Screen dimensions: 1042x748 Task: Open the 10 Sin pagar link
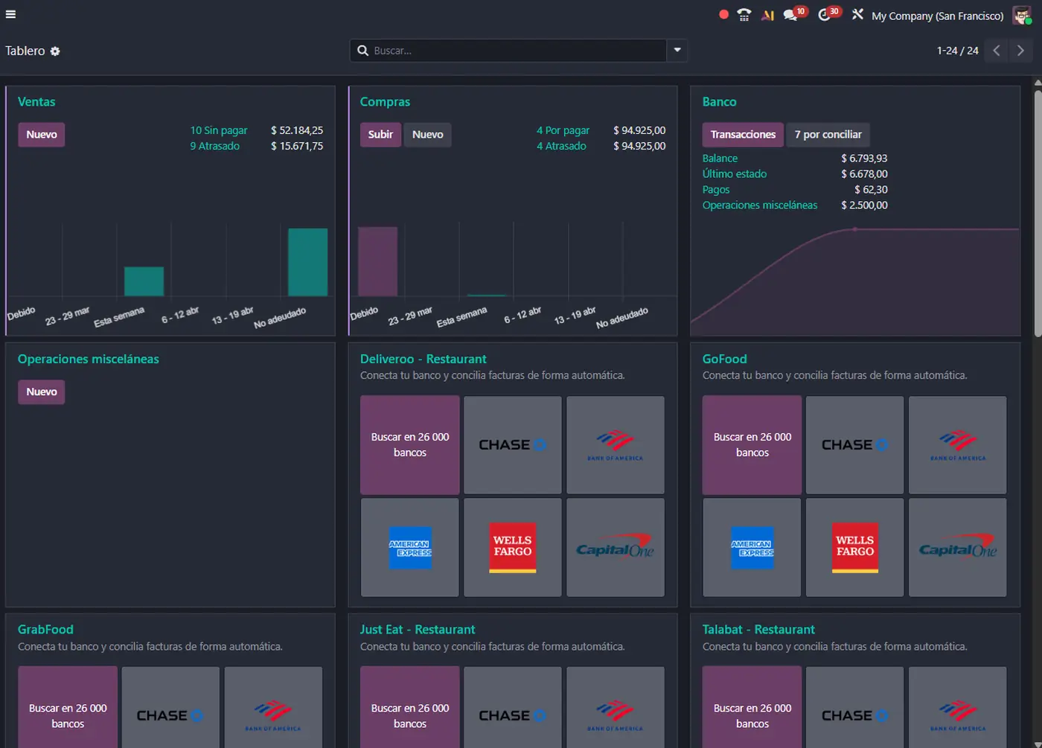click(219, 130)
